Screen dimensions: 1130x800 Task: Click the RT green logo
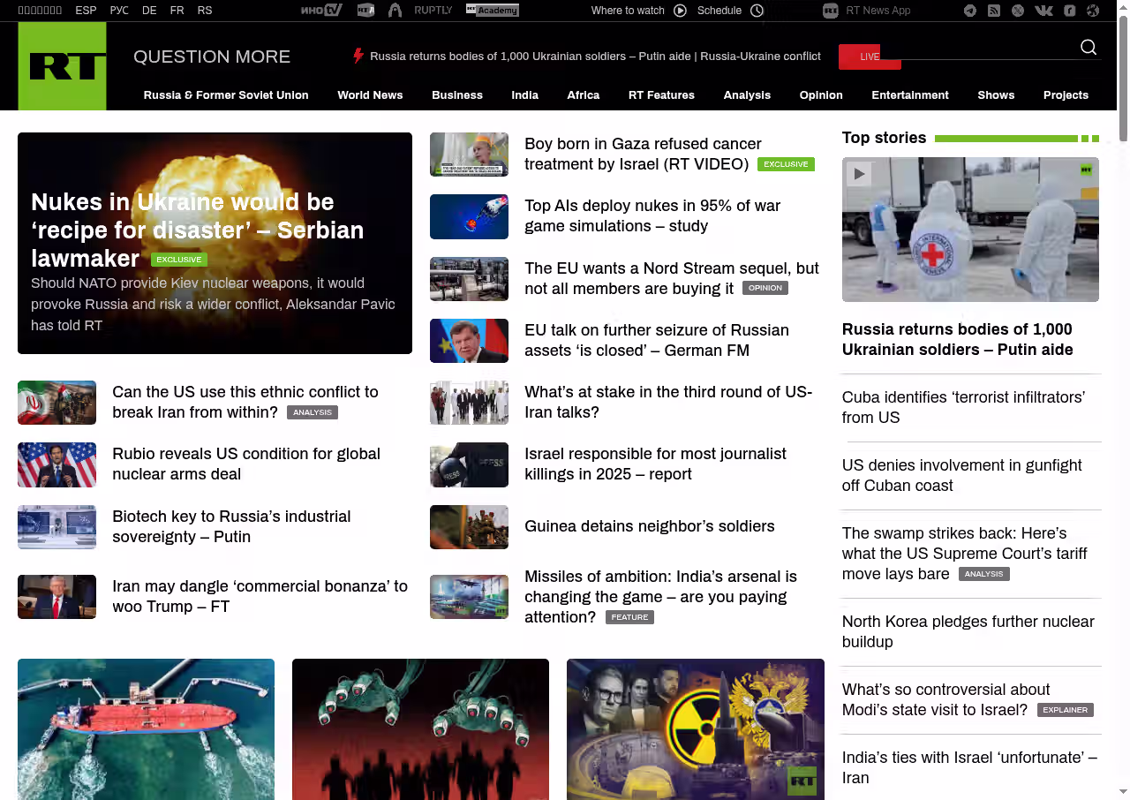point(62,66)
